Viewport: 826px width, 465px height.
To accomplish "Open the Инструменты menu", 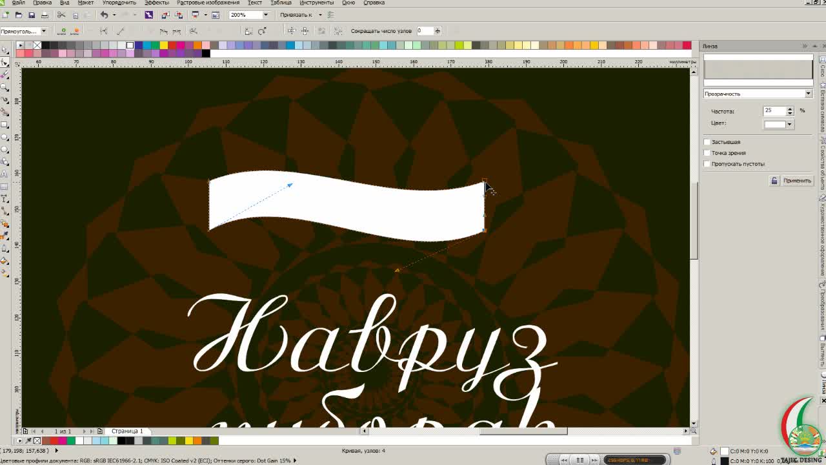I will pos(316,3).
